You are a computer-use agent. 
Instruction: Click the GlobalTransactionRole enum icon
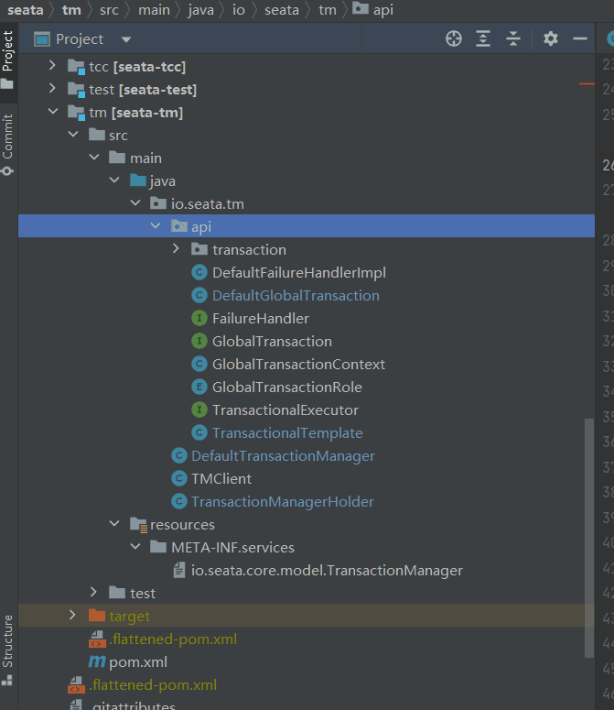click(199, 387)
